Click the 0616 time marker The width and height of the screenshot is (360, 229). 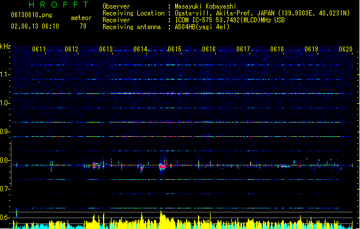point(209,49)
